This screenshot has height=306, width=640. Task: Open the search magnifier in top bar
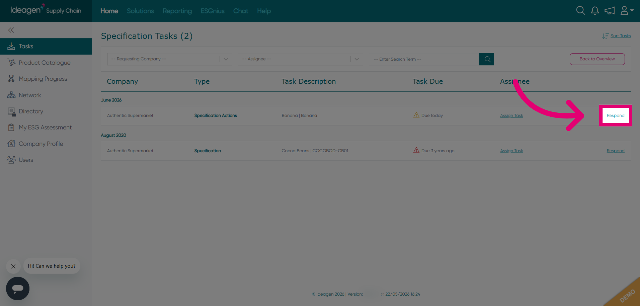pos(580,11)
